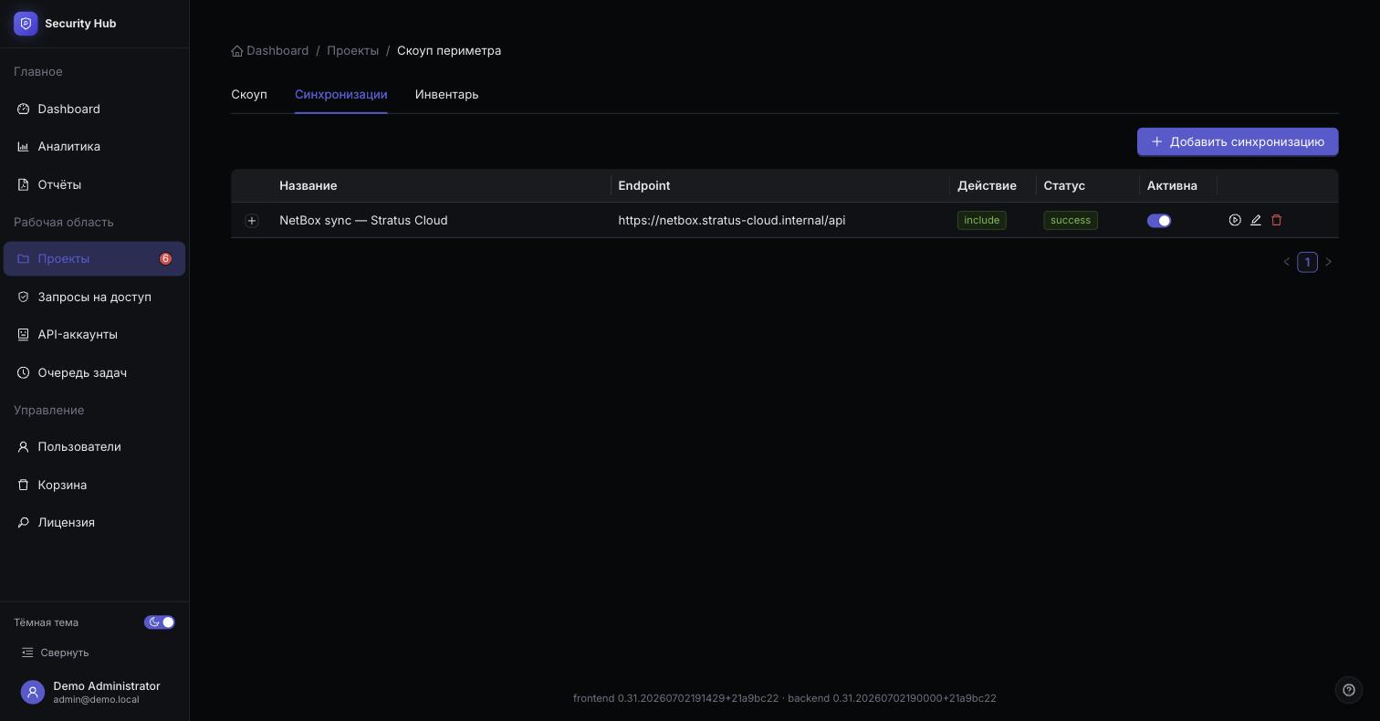Go to Отчёты in the sidebar
Image resolution: width=1380 pixels, height=721 pixels.
coord(94,184)
